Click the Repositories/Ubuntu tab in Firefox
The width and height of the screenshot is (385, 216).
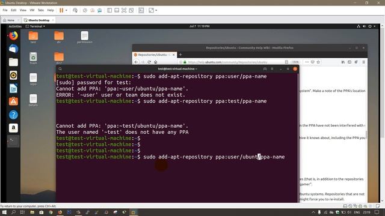(154, 55)
